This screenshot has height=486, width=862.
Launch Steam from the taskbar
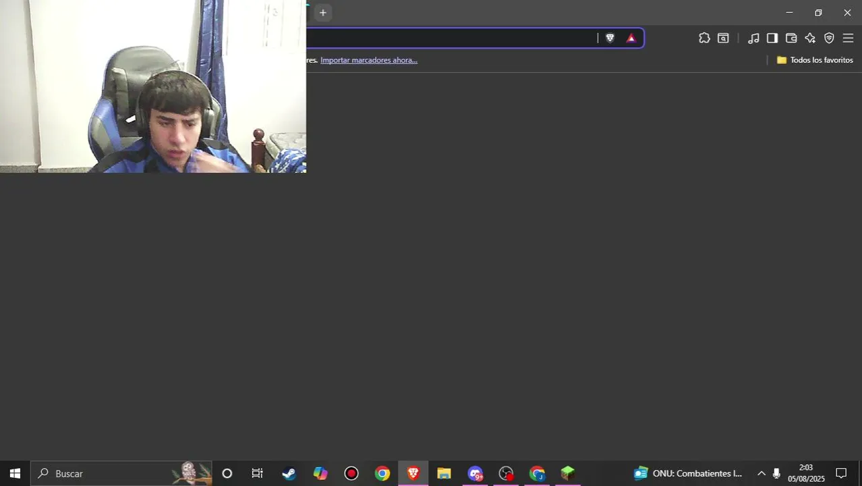point(289,473)
